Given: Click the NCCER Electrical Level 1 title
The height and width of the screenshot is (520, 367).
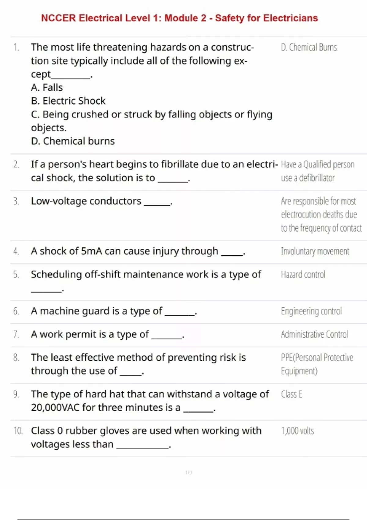Looking at the screenshot, I should tap(180, 18).
